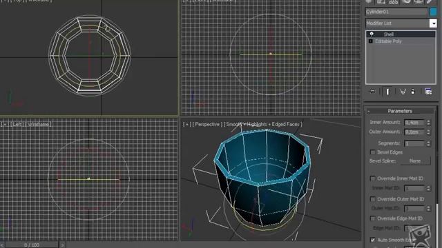Click Inner Mat ID value field
The height and width of the screenshot is (248, 442).
click(x=414, y=188)
